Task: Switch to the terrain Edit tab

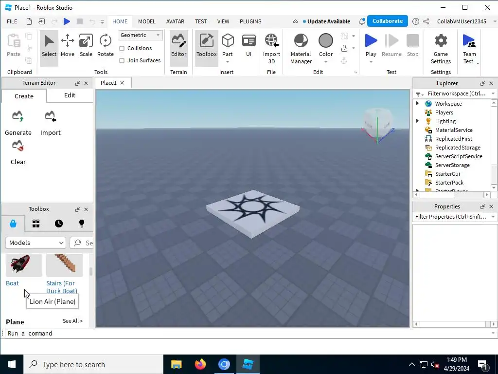Action: (70, 95)
